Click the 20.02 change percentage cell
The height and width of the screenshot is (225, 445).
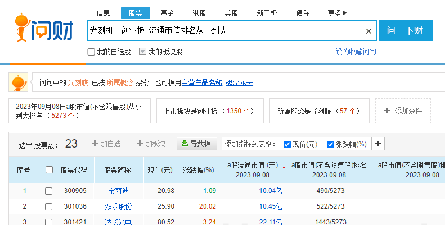[x=208, y=206]
